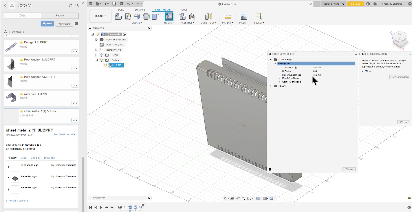
Task: Click the Joint tool in Assemble
Action: tap(192, 16)
